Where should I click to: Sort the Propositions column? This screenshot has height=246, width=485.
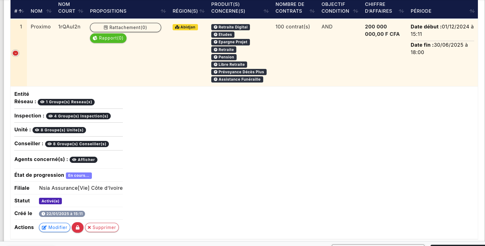click(163, 11)
